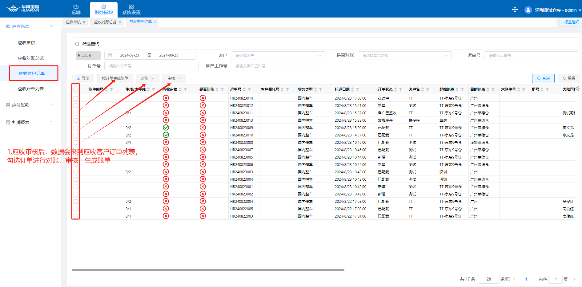Click the table column settings gear icon
Screen dimensions: 582x287
coord(578,89)
